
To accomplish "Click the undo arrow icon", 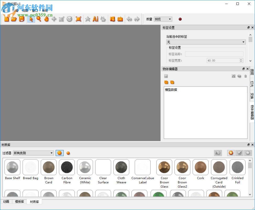I will point(129,19).
